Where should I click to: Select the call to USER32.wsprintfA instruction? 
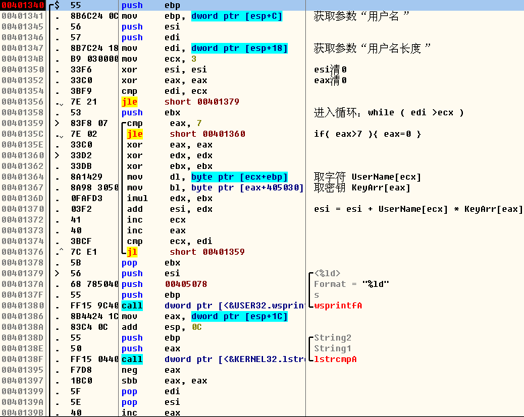[x=213, y=306]
